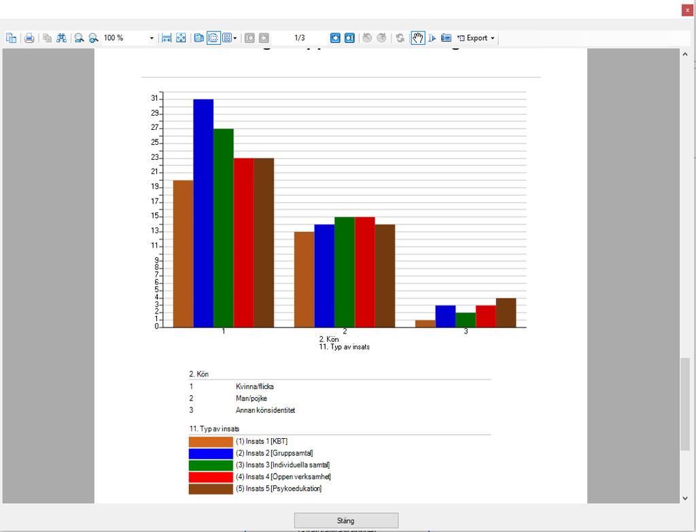This screenshot has height=532, width=696.
Task: Click the legend heading '2. Kön'
Action: tap(199, 374)
